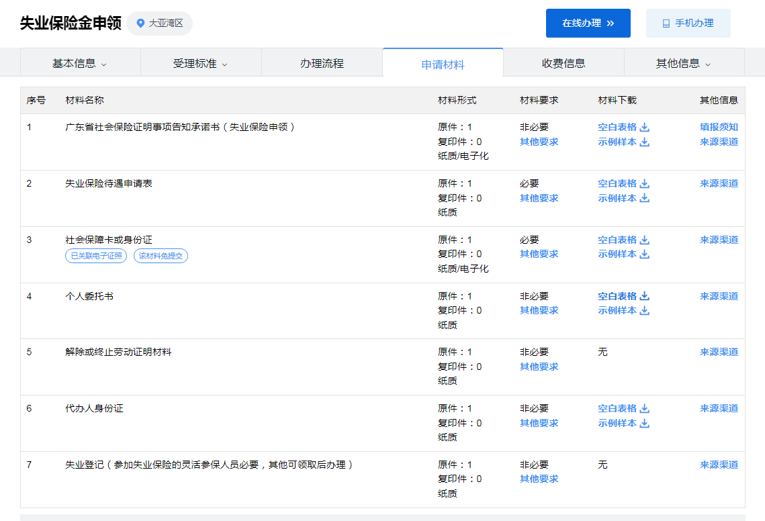Expand the 其他信息 tab chevron
Viewport: 765px width, 521px height.
[x=708, y=64]
